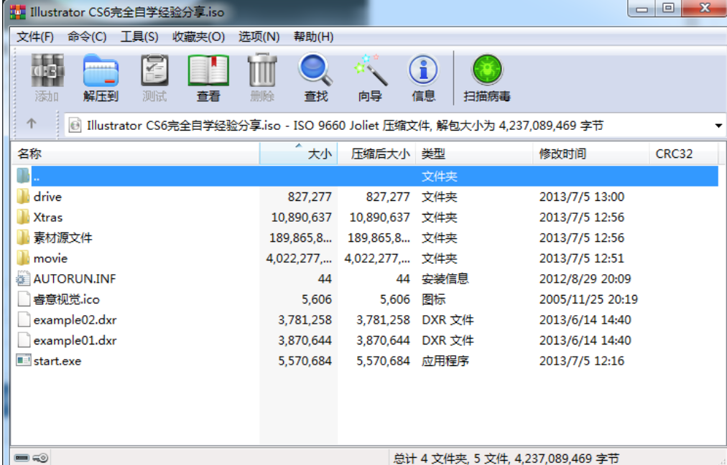Viewport: 727px width, 465px height.
Task: Select the example02.dxr file
Action: click(75, 320)
